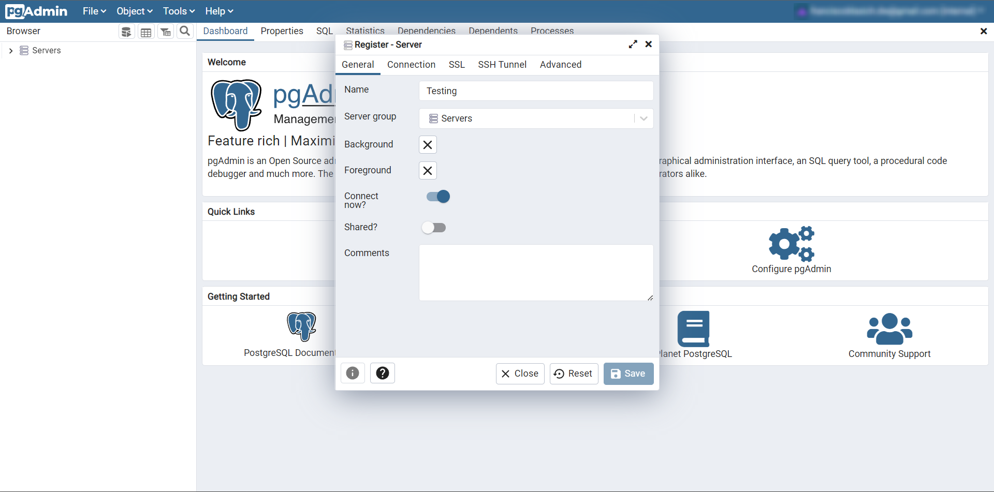Enable the Shared? switch
Image resolution: width=994 pixels, height=492 pixels.
[x=434, y=228]
